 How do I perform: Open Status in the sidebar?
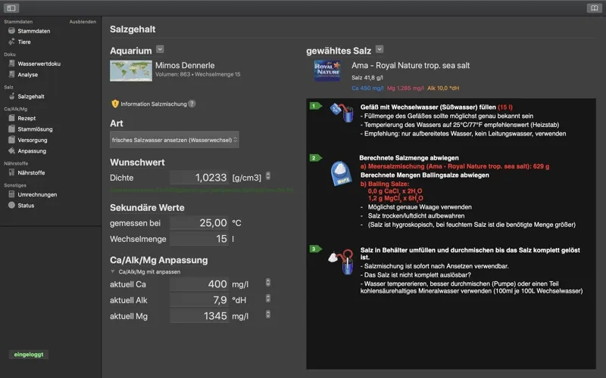coord(26,205)
